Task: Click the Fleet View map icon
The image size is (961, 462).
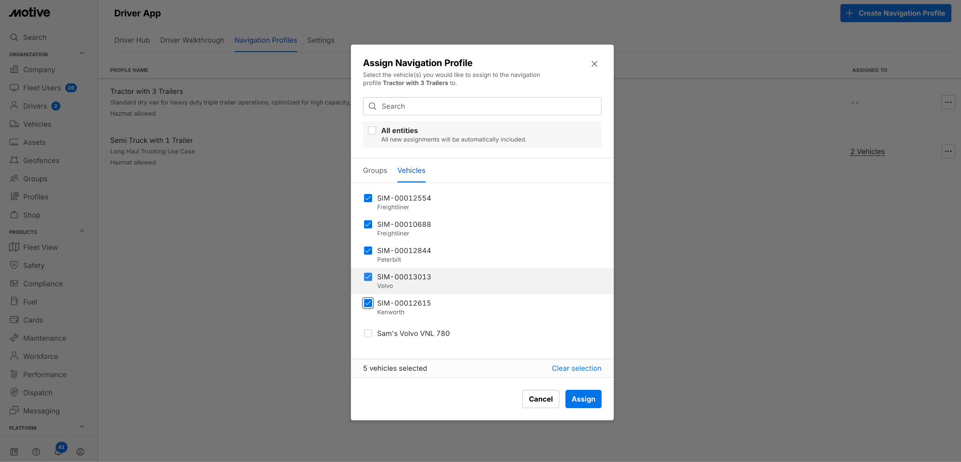Action: [x=14, y=247]
